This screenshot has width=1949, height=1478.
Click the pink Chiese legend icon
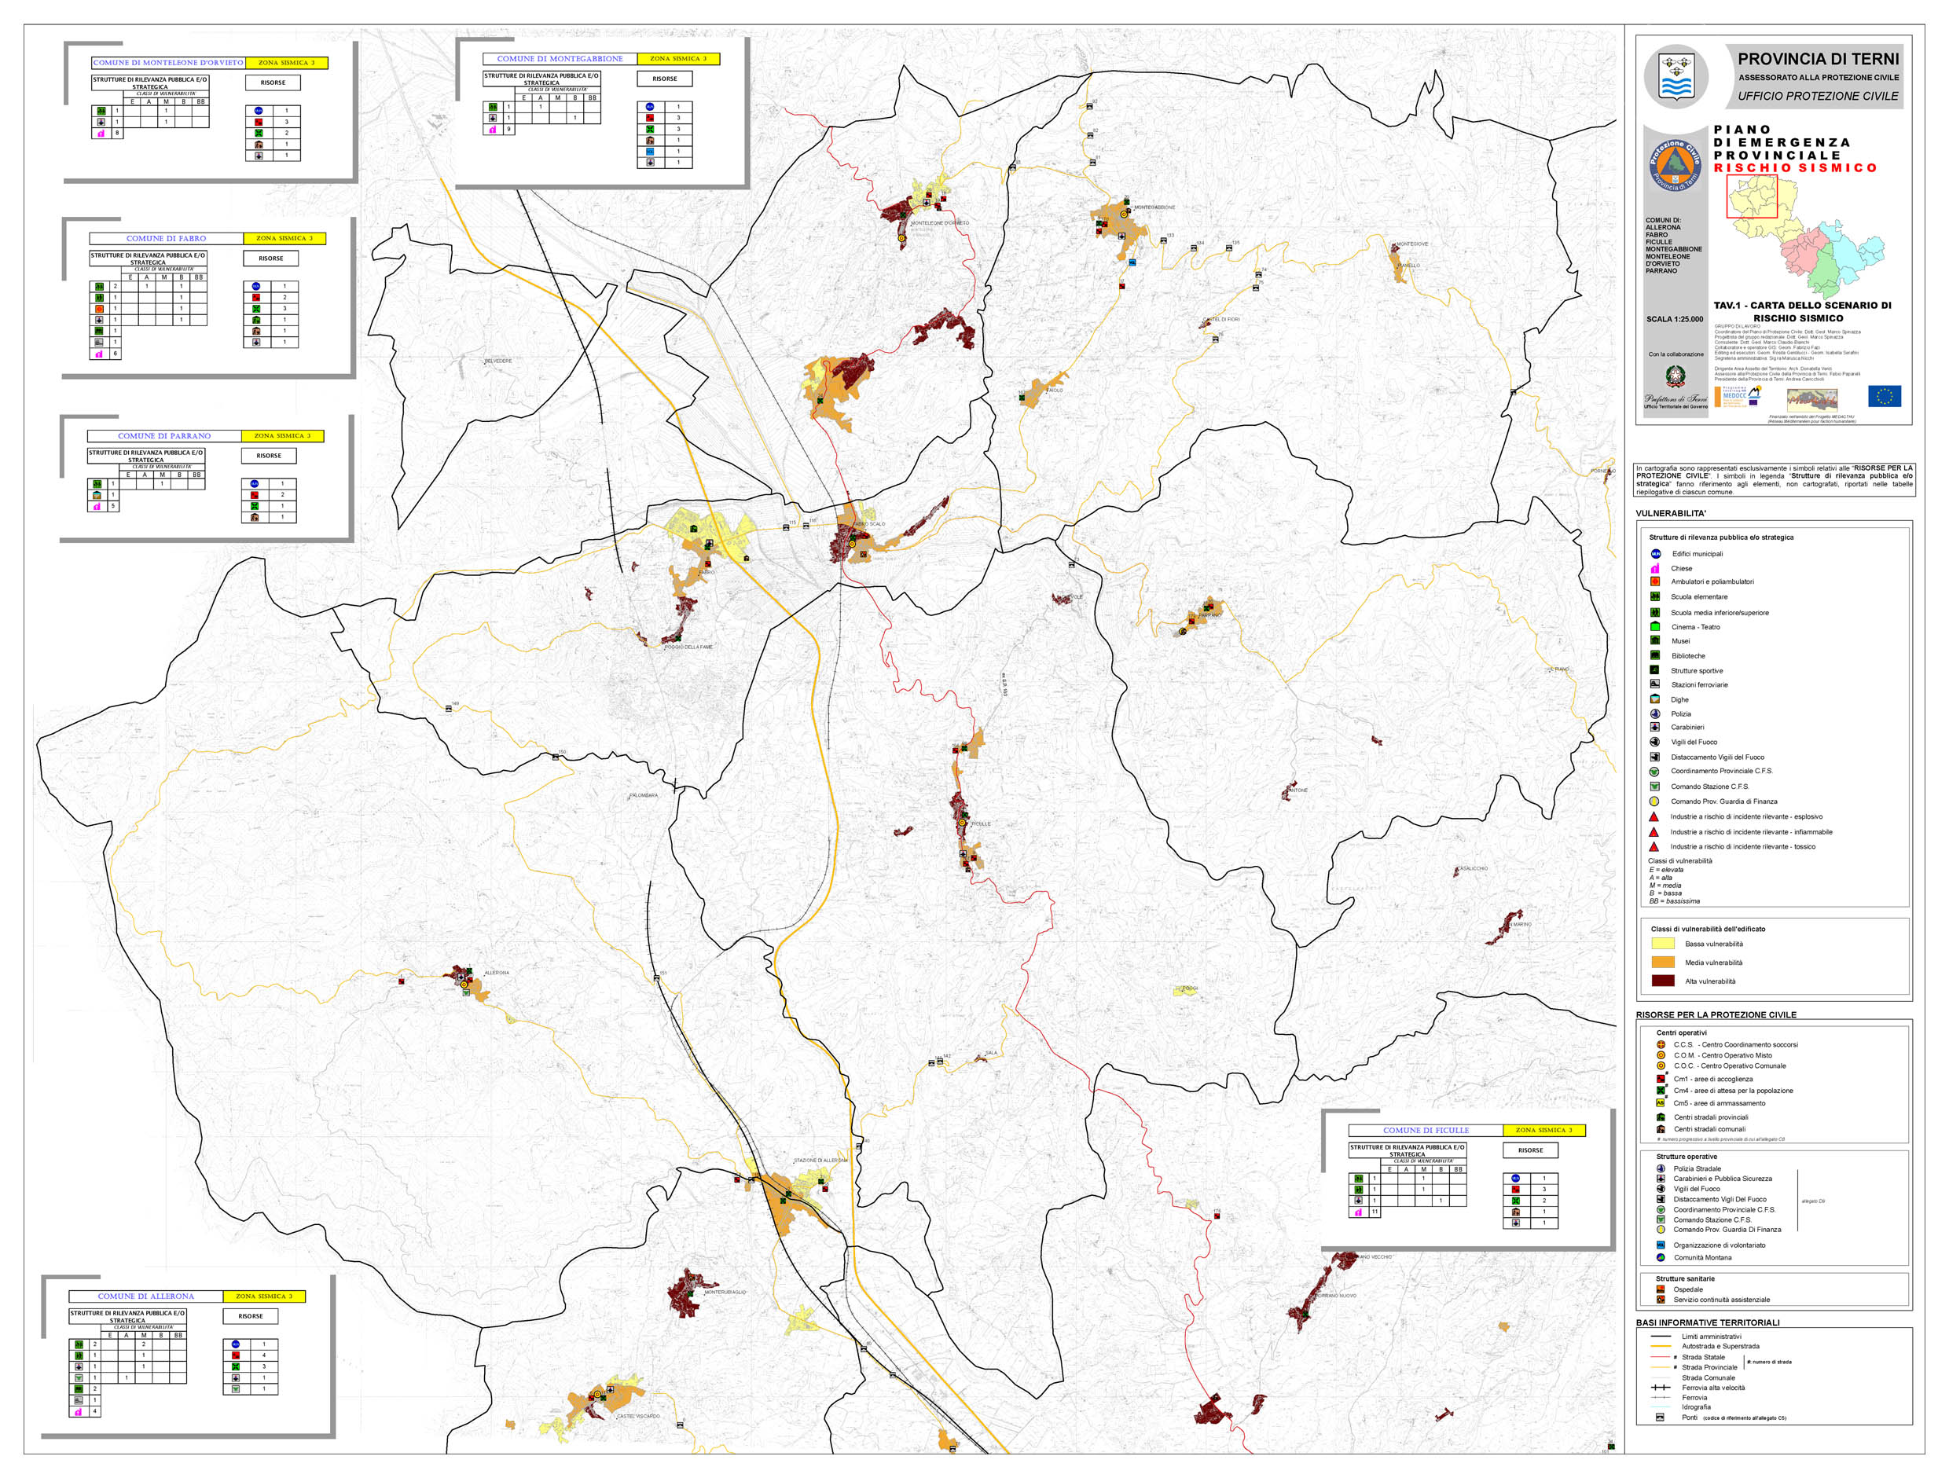point(1656,568)
